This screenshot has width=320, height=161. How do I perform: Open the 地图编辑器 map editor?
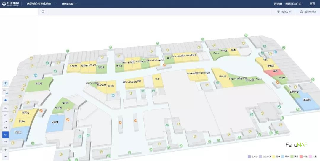click(308, 12)
